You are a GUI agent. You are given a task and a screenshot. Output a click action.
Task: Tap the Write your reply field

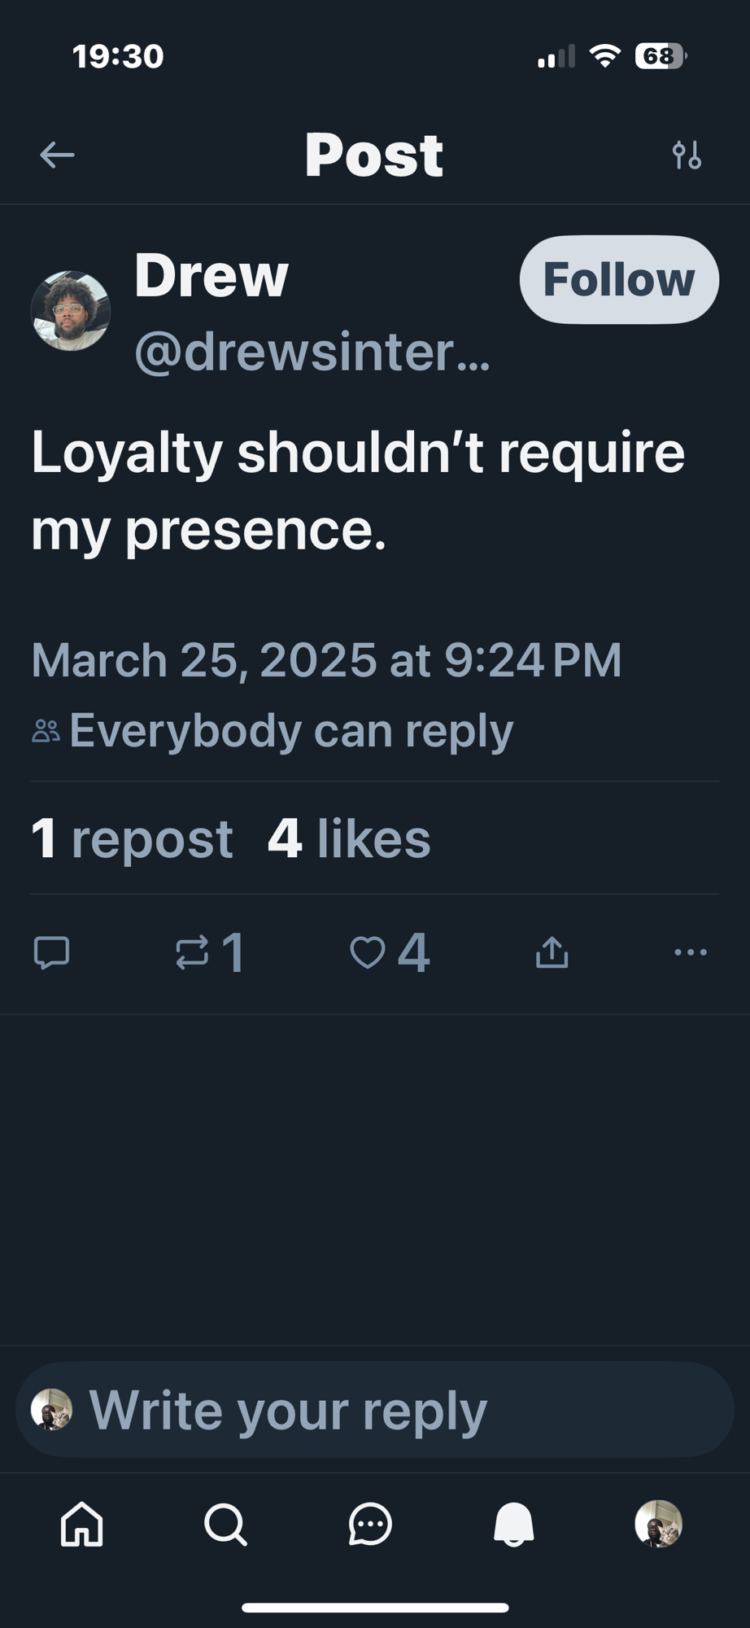pyautogui.click(x=374, y=1410)
